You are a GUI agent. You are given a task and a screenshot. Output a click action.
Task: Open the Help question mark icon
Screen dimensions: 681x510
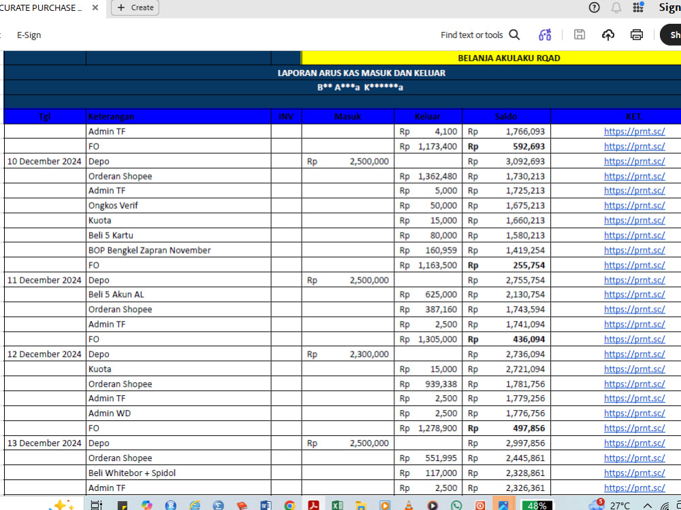tap(594, 7)
